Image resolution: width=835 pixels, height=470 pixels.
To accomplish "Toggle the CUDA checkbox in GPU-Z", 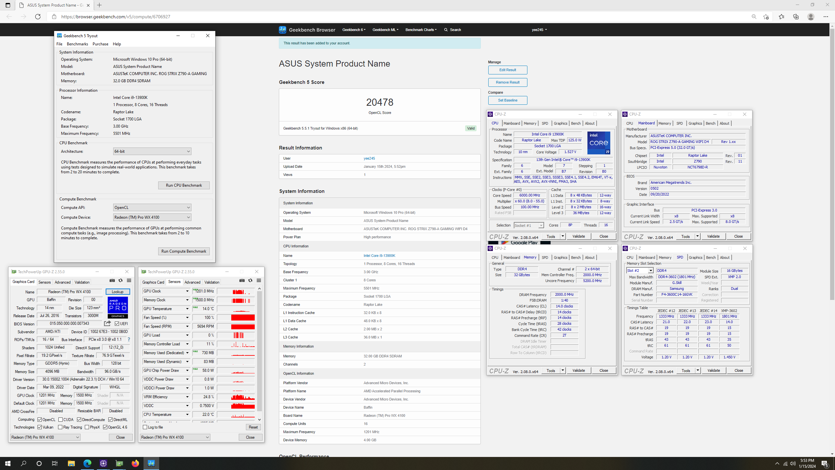I will coord(60,420).
